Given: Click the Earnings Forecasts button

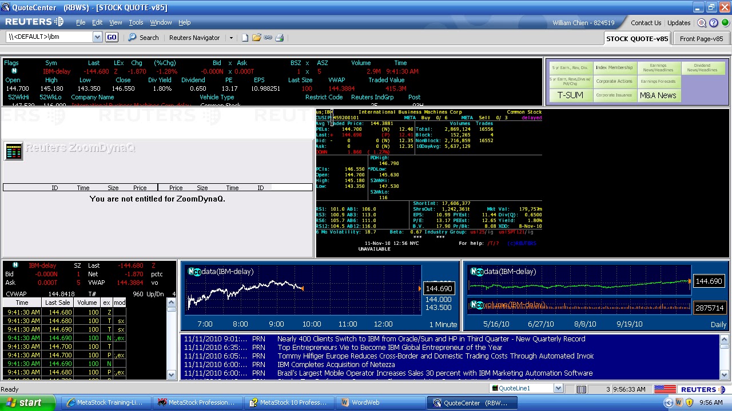Looking at the screenshot, I should coord(658,81).
